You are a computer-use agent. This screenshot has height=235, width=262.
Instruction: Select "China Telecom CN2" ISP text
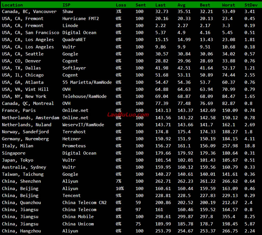[x=85, y=202]
